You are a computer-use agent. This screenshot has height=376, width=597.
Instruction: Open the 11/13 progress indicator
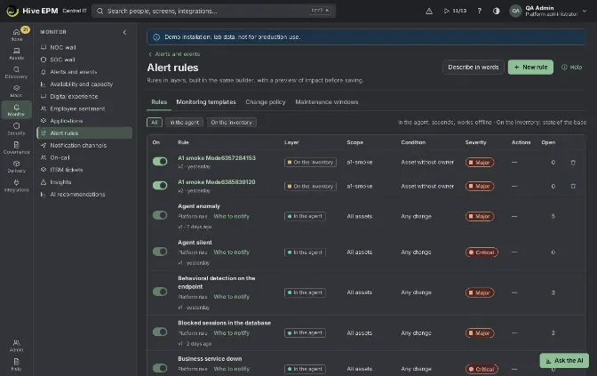(455, 11)
